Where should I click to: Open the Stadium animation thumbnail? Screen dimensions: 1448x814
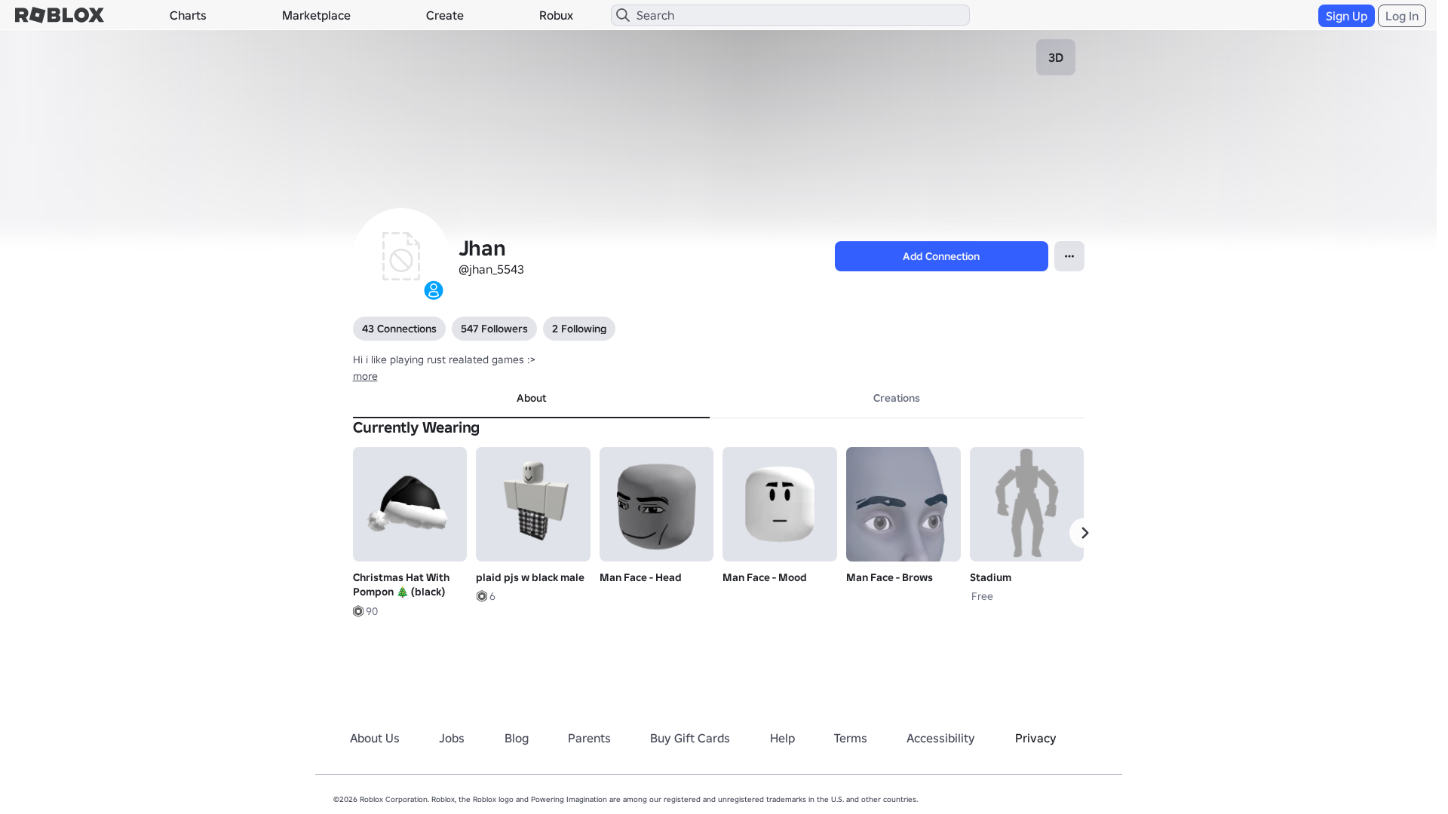coord(1026,504)
